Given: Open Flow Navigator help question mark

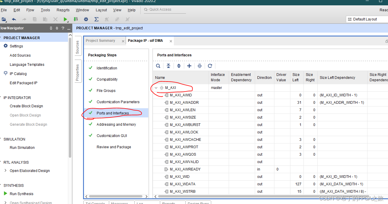Looking at the screenshot, I should (63, 28).
